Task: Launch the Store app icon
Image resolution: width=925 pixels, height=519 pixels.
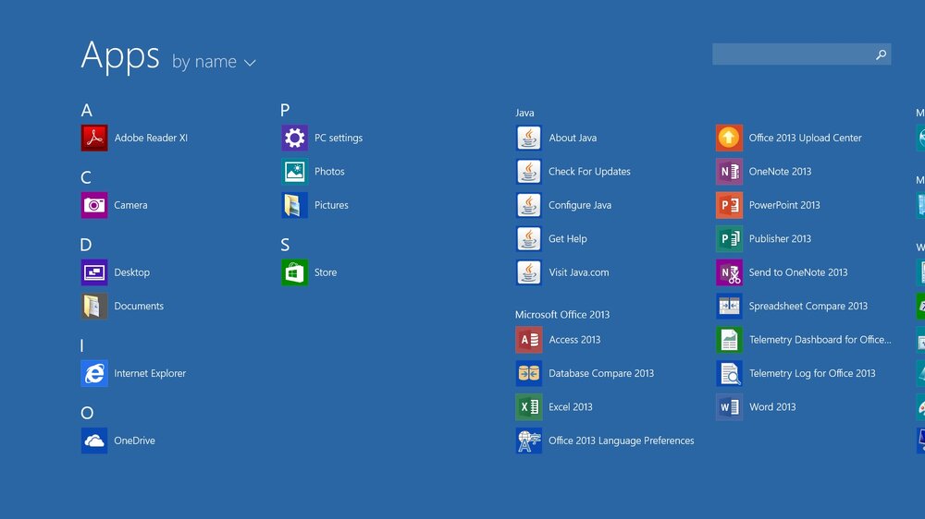Action: point(294,272)
